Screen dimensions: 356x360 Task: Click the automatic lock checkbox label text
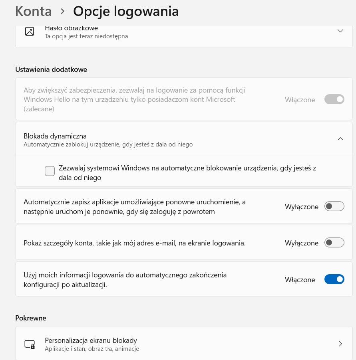pyautogui.click(x=187, y=173)
